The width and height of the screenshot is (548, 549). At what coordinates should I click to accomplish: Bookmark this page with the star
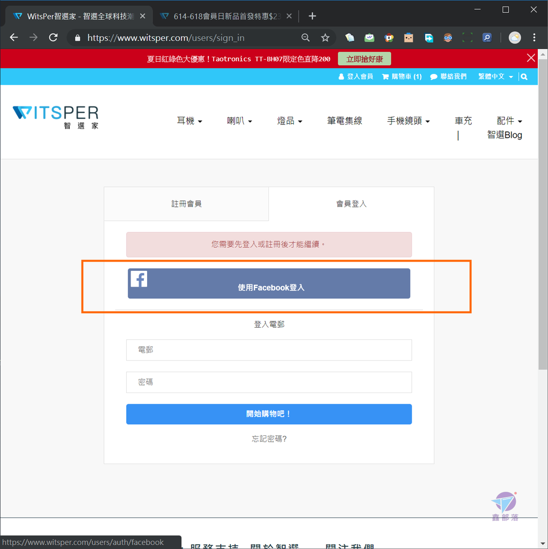(325, 38)
